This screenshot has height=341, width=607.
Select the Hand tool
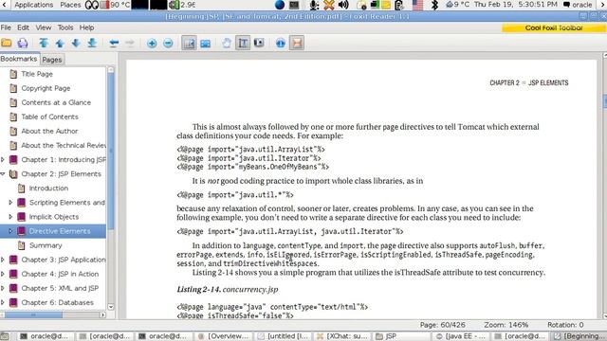point(227,43)
